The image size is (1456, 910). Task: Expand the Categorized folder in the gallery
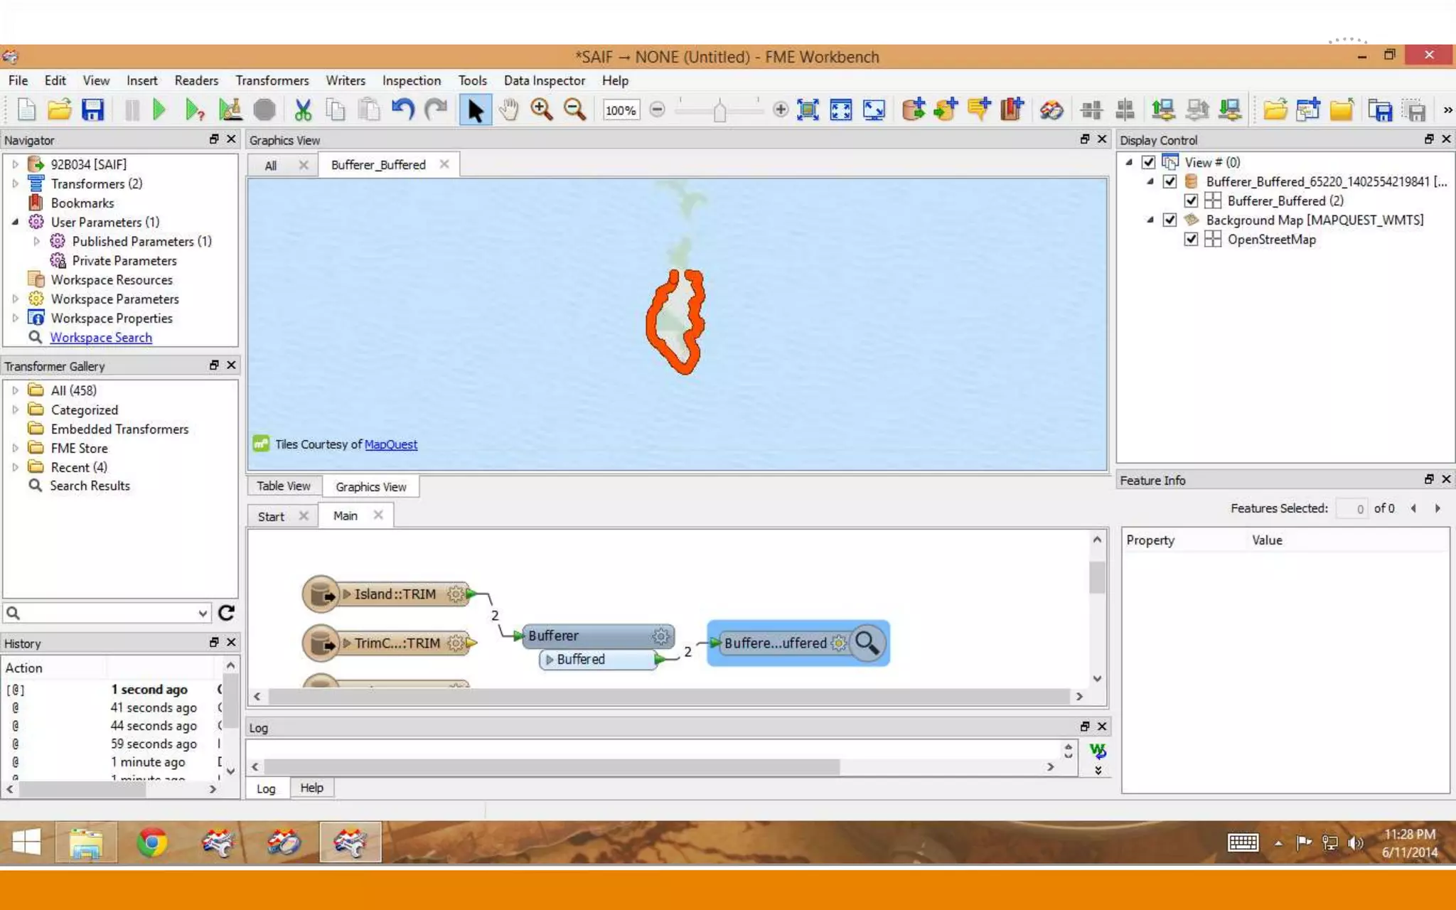click(15, 409)
